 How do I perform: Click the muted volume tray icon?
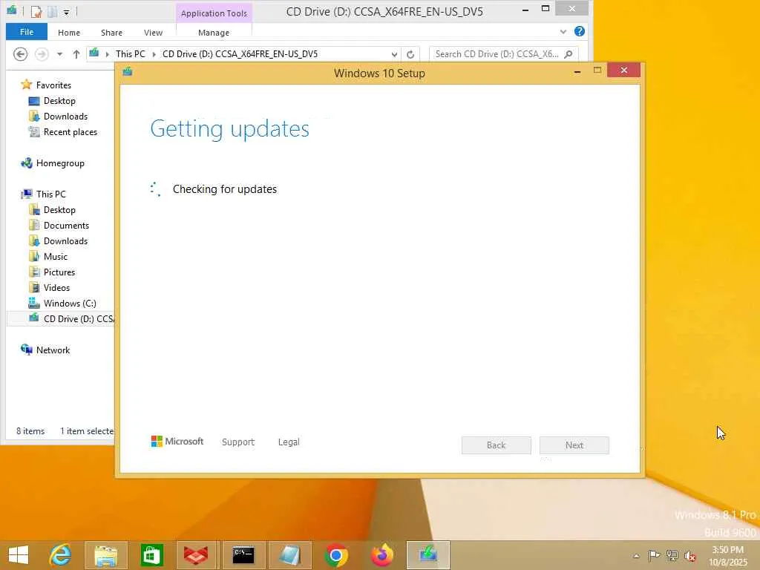(689, 556)
